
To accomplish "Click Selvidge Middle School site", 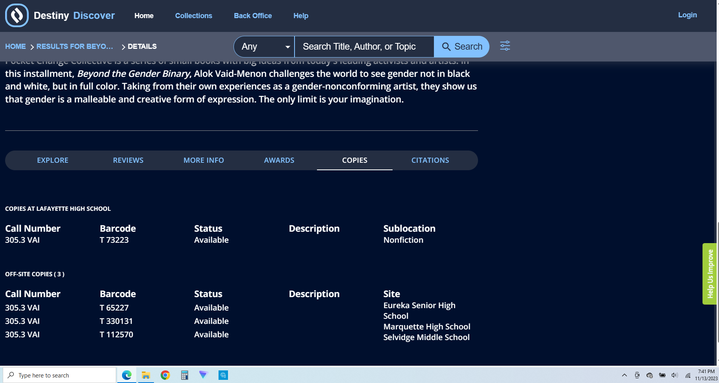I will tap(426, 337).
